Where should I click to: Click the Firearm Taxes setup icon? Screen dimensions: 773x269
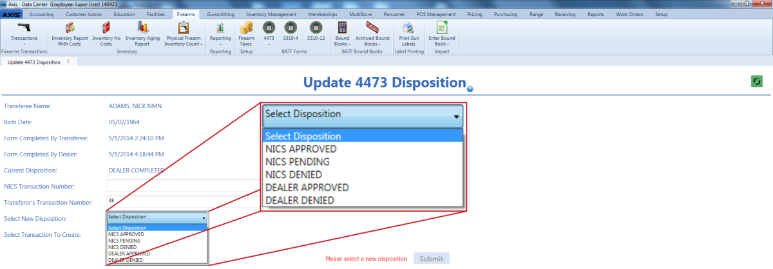click(246, 34)
